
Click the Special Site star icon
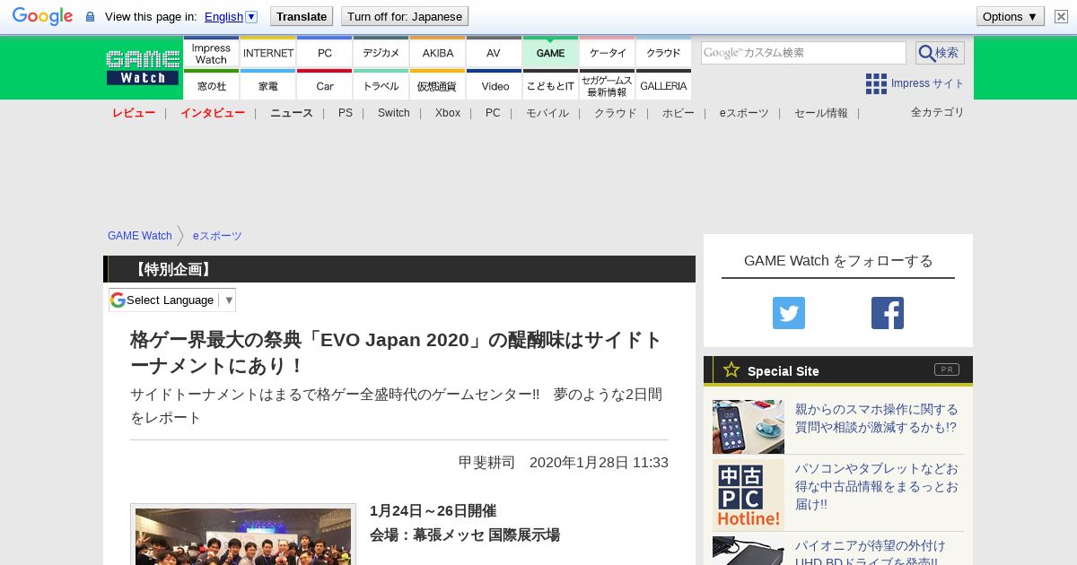[731, 369]
